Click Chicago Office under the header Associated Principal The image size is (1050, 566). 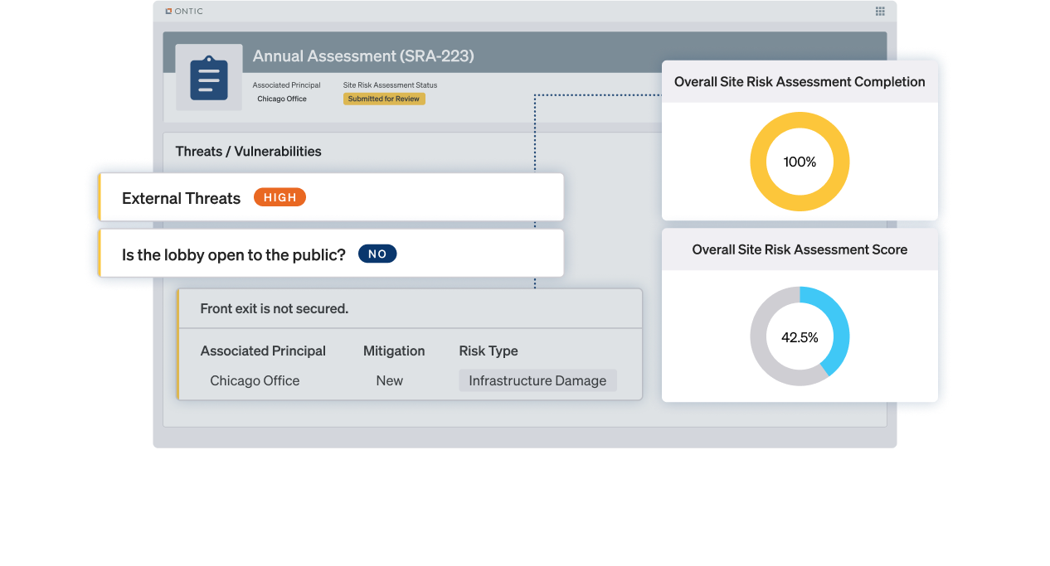[282, 99]
